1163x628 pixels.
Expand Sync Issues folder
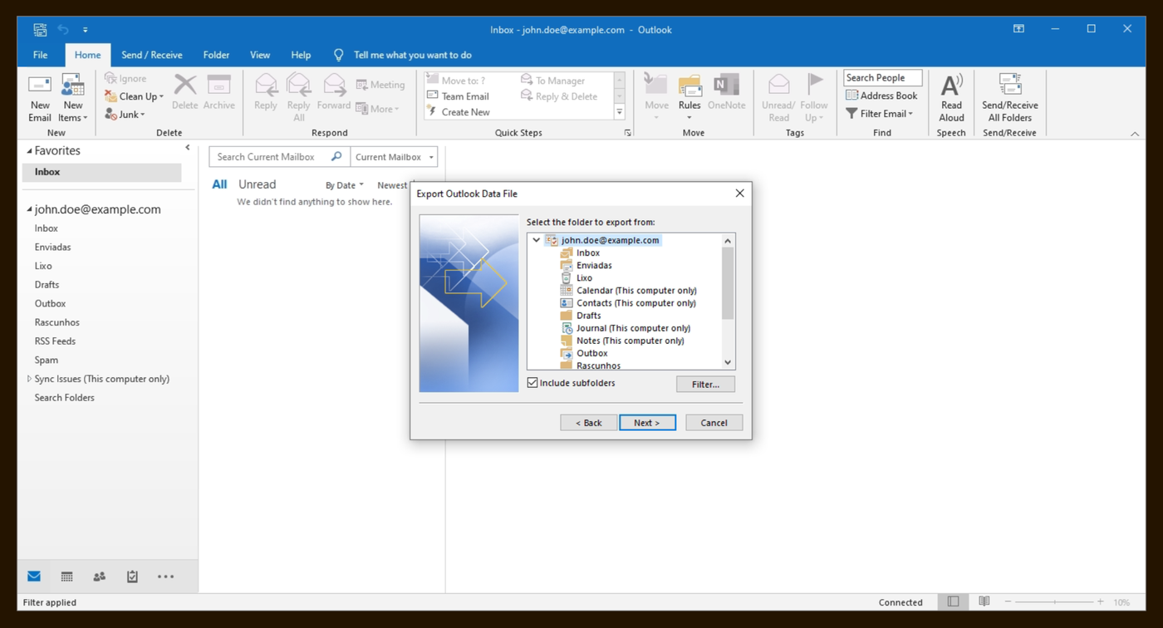coord(29,379)
